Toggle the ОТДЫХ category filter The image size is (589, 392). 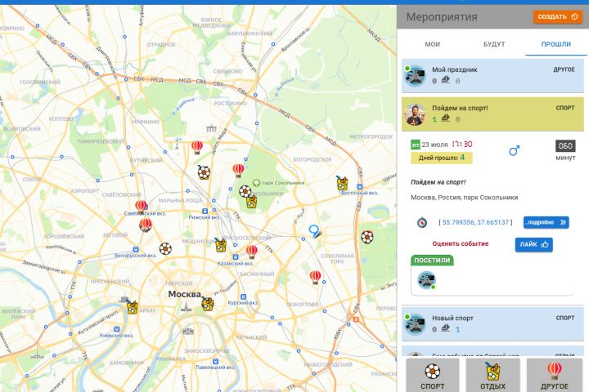coord(492,376)
